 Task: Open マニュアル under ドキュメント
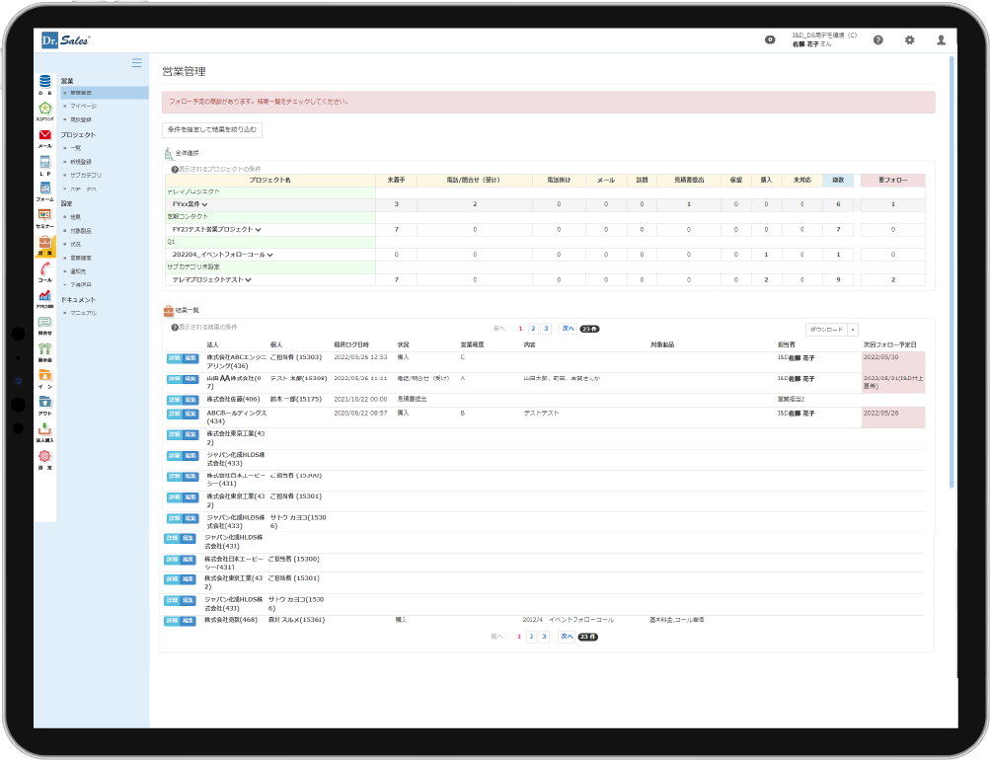(x=84, y=313)
